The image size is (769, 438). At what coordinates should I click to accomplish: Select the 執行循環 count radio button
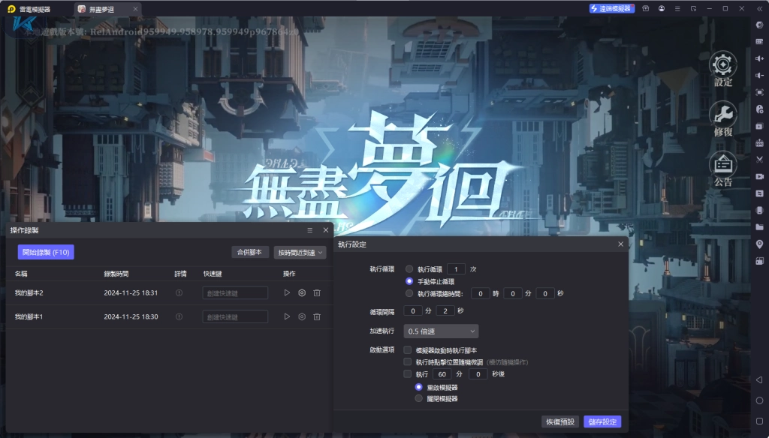click(x=409, y=269)
